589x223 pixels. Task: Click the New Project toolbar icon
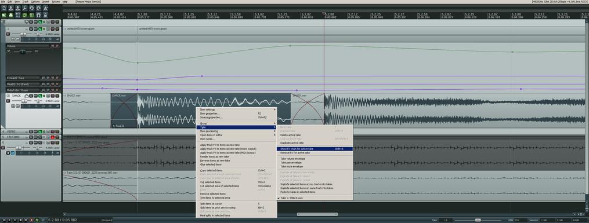pyautogui.click(x=3, y=8)
